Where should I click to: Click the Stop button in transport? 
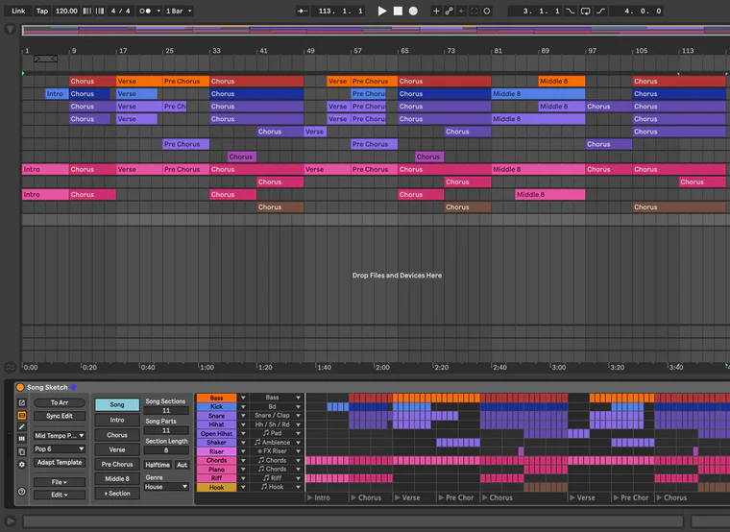398,11
